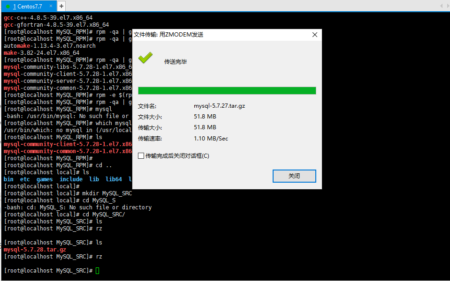This screenshot has height=281, width=450.
Task: Click the 关闭 button in transfer dialog
Action: point(294,176)
